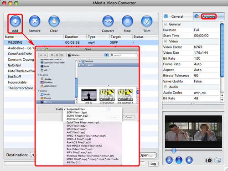
Task: Click the preview seek slider handle
Action: [x=174, y=150]
